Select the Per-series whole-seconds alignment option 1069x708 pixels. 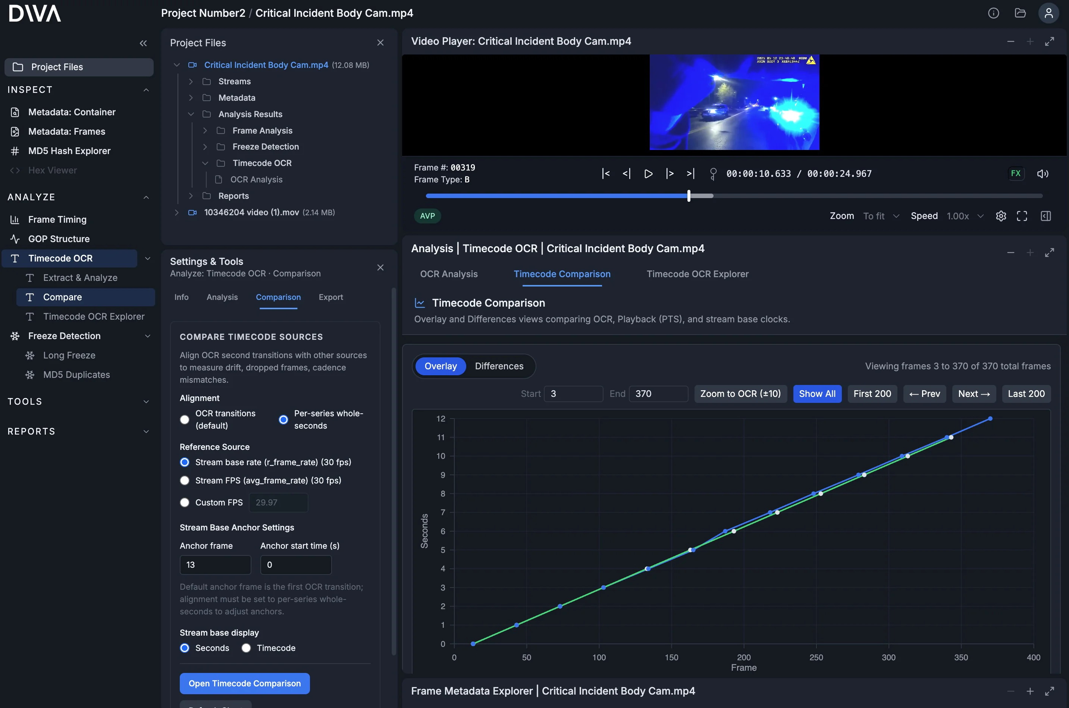(283, 420)
